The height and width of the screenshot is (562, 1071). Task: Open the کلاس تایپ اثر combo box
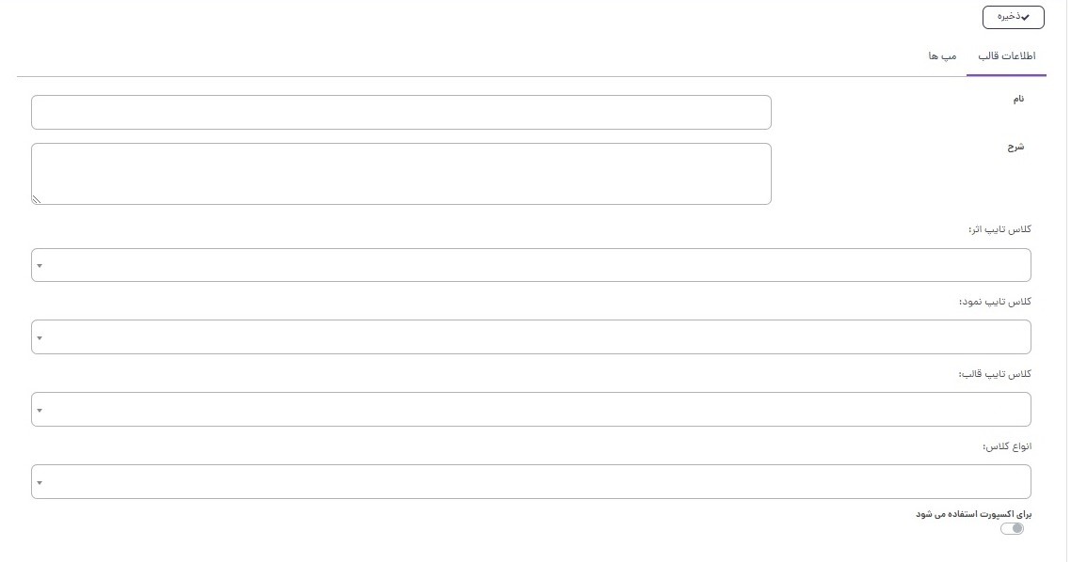(531, 265)
